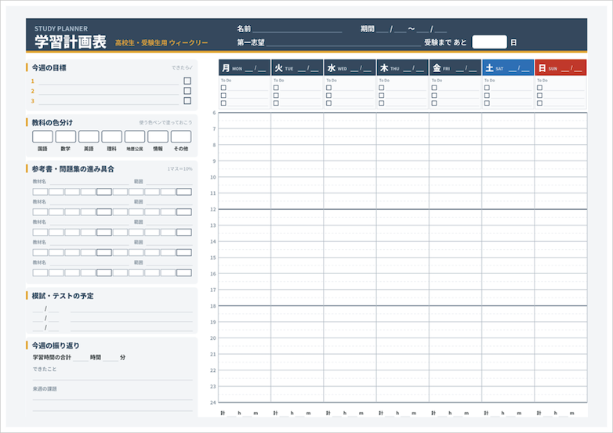Select the 火 TUE day header
Viewport: 613px width, 433px height.
click(297, 67)
